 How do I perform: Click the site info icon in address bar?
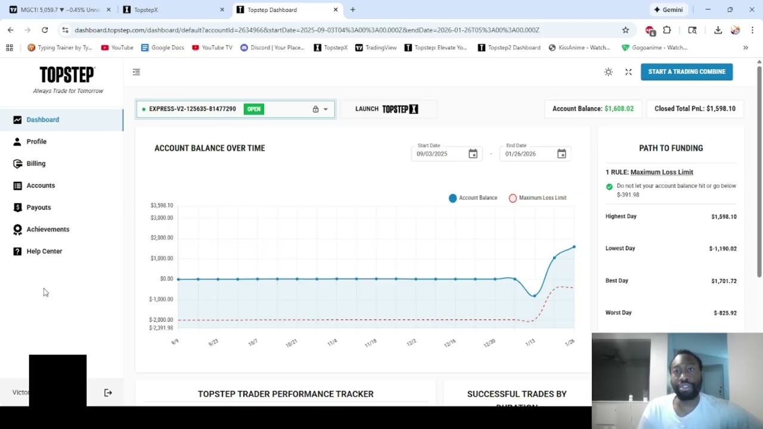(x=65, y=30)
